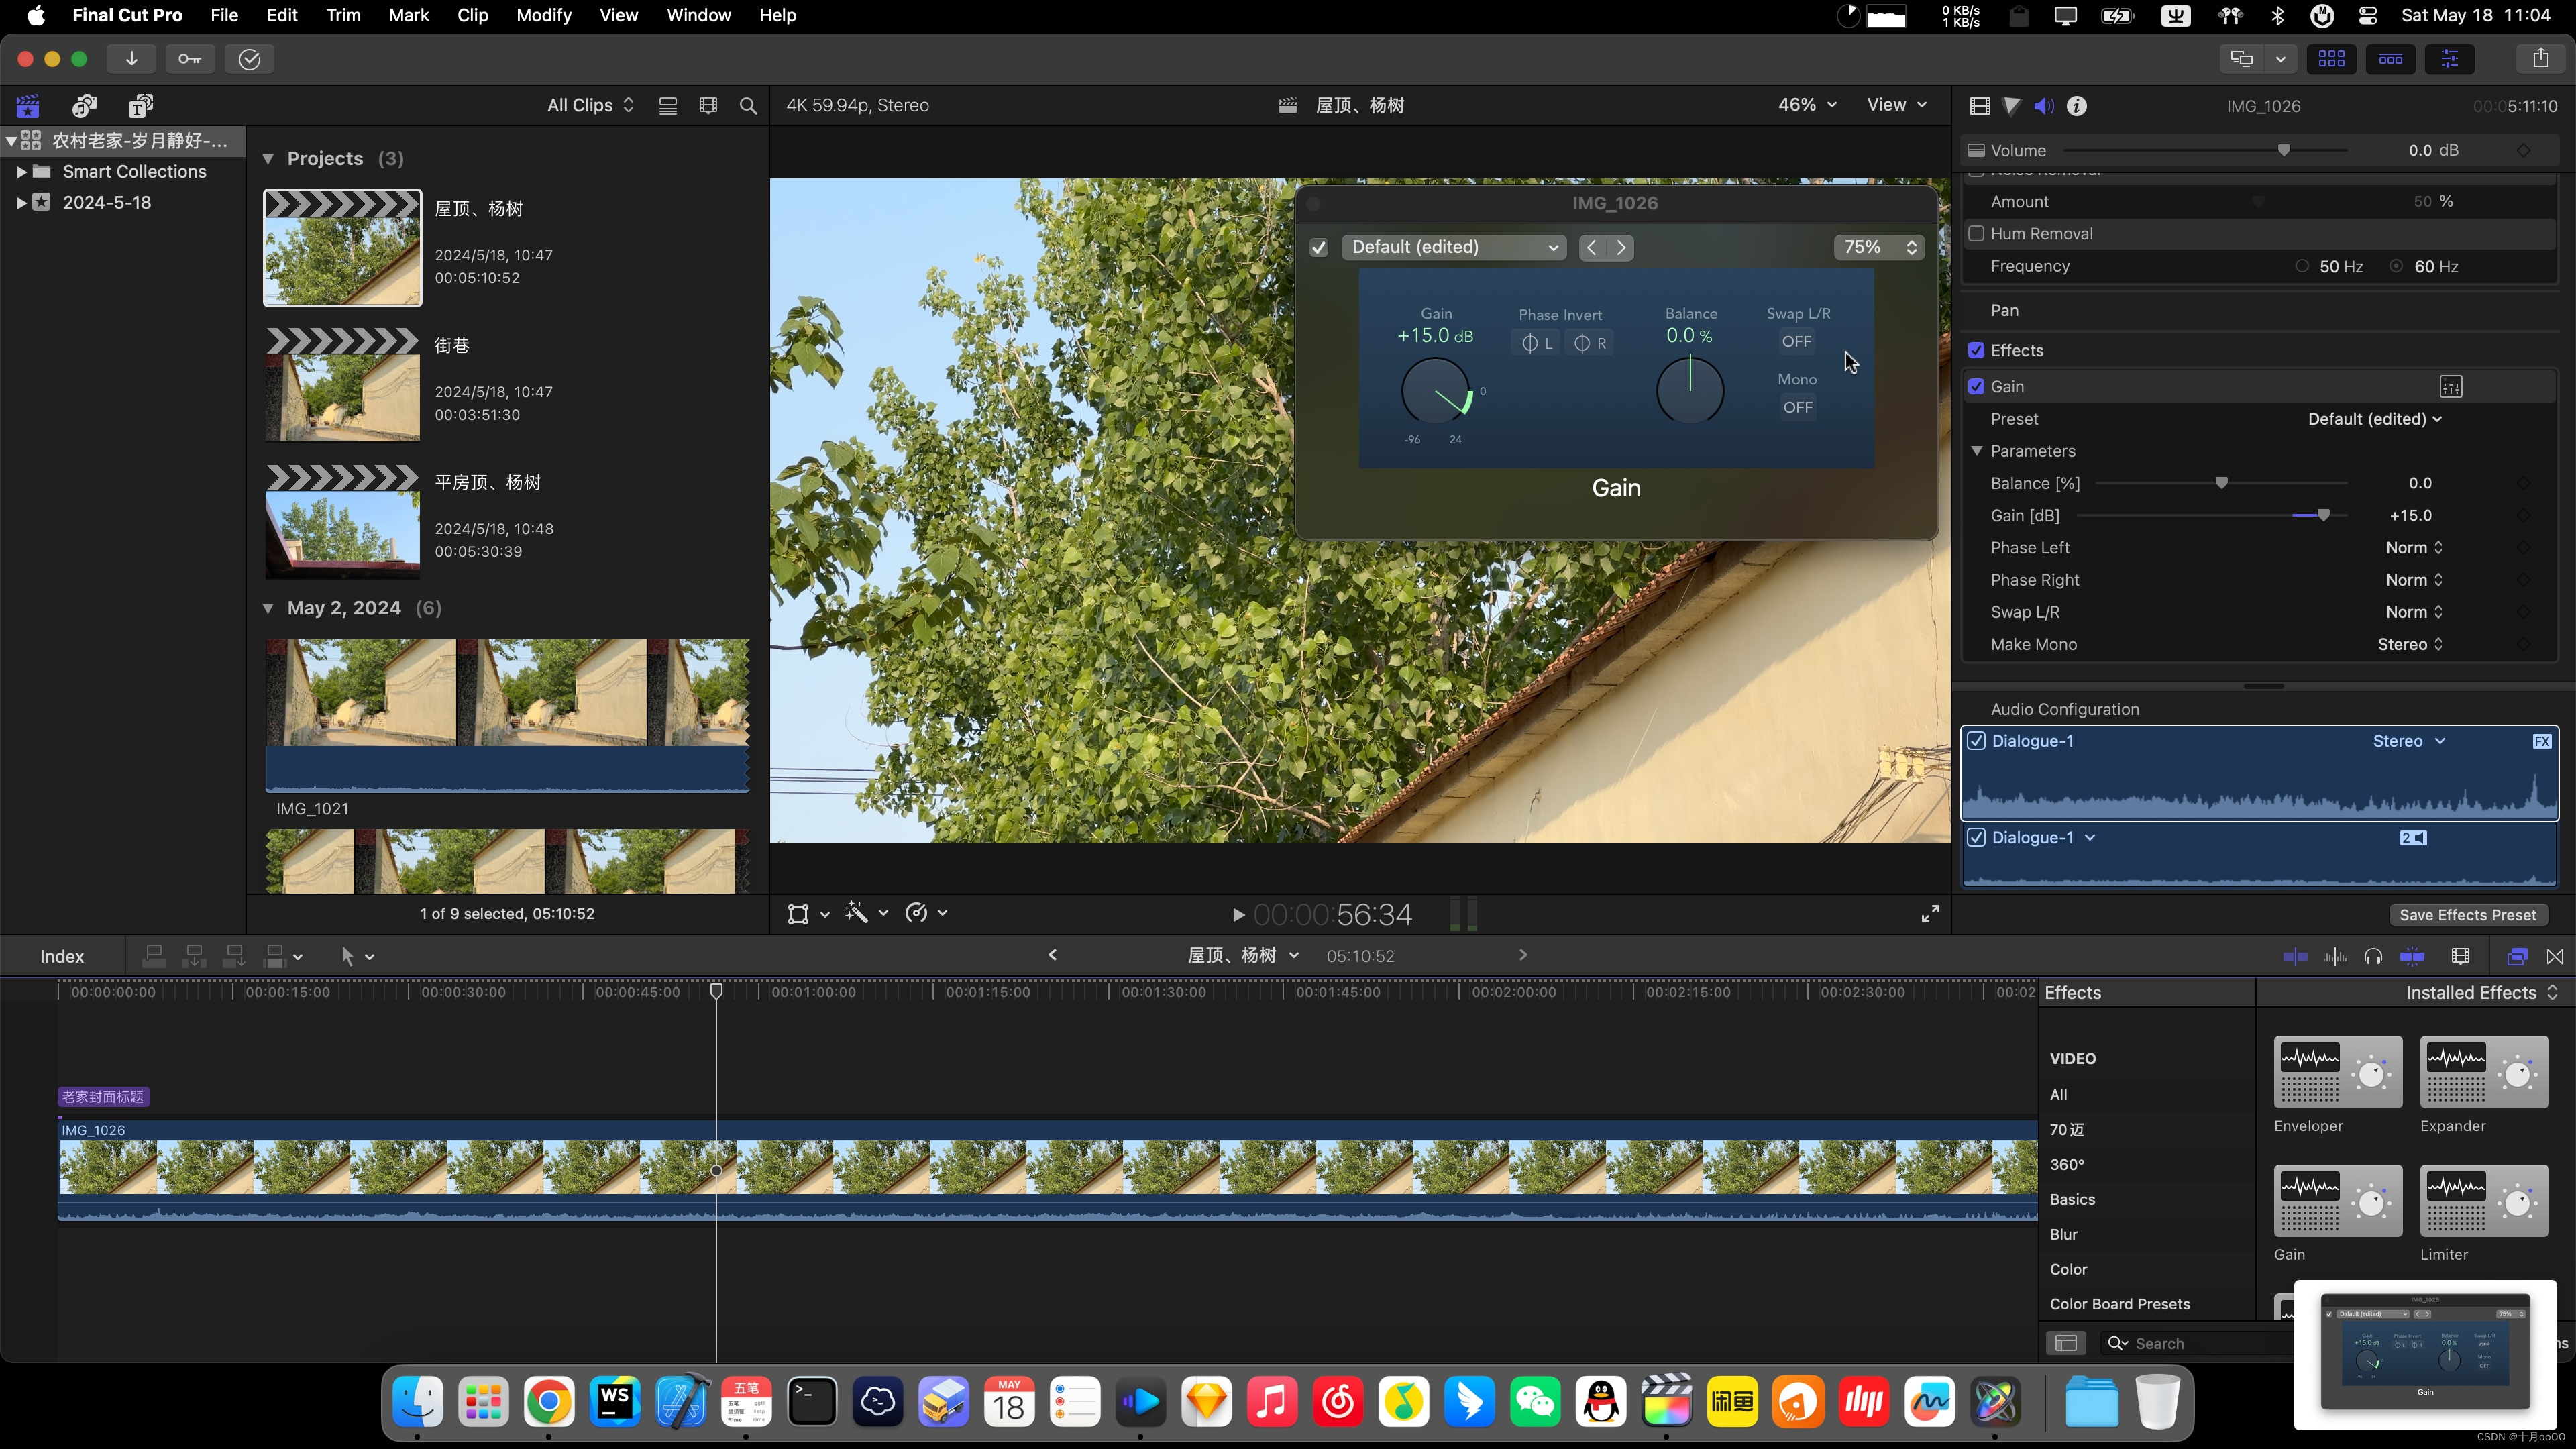Enable the Hum Removal checkbox

pyautogui.click(x=1976, y=234)
